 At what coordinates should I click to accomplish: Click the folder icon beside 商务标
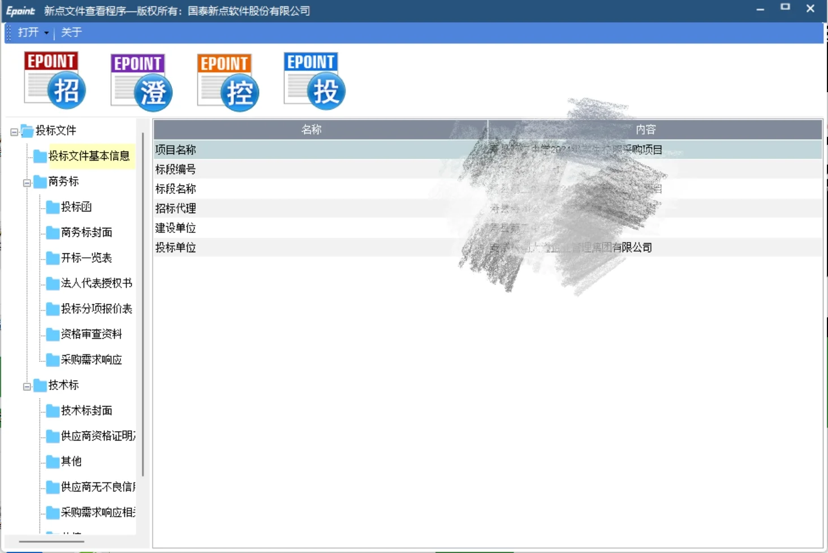41,182
